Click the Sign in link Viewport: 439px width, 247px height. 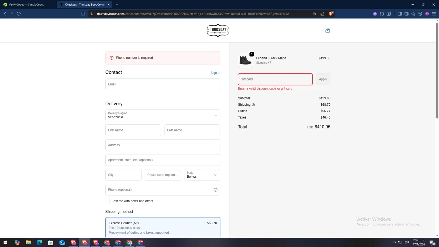[x=215, y=73]
